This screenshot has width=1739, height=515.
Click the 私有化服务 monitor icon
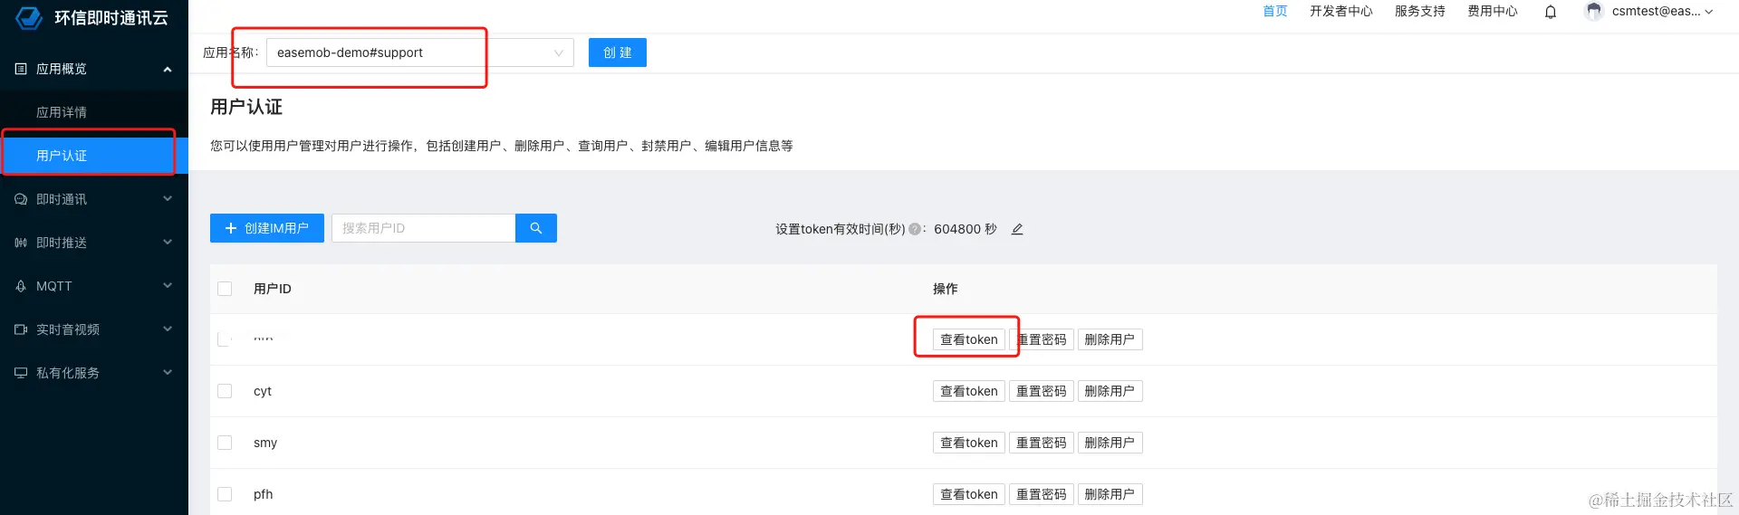(21, 373)
